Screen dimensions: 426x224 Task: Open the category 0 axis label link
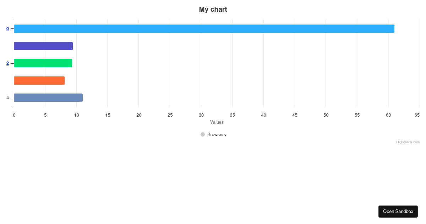click(x=7, y=29)
